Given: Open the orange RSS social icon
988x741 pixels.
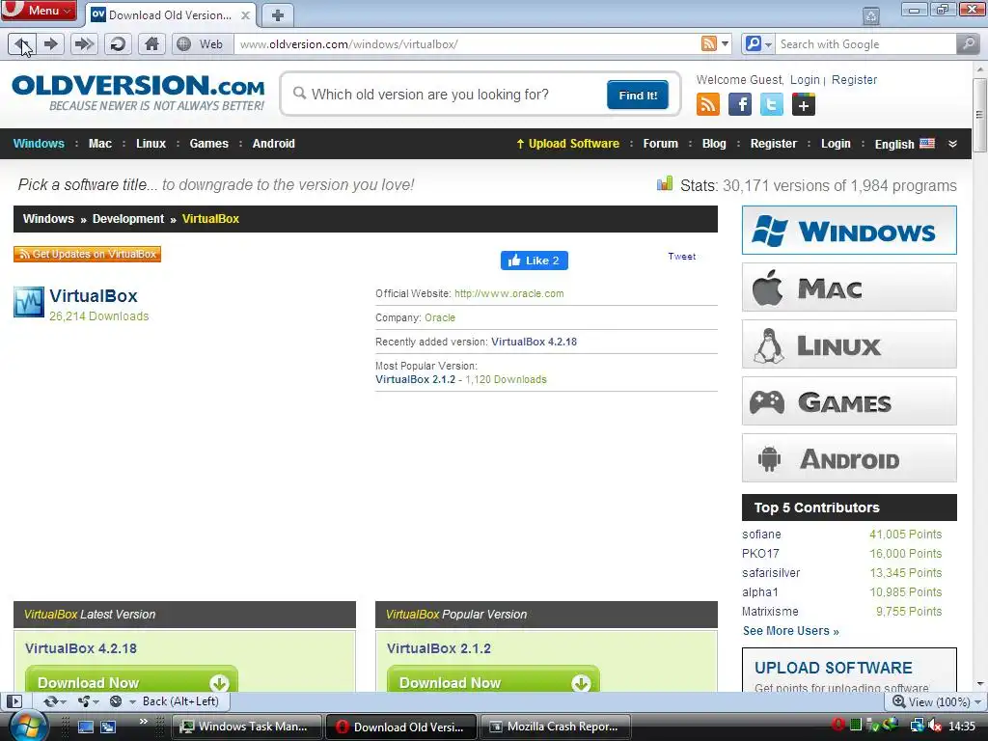Looking at the screenshot, I should pos(707,104).
